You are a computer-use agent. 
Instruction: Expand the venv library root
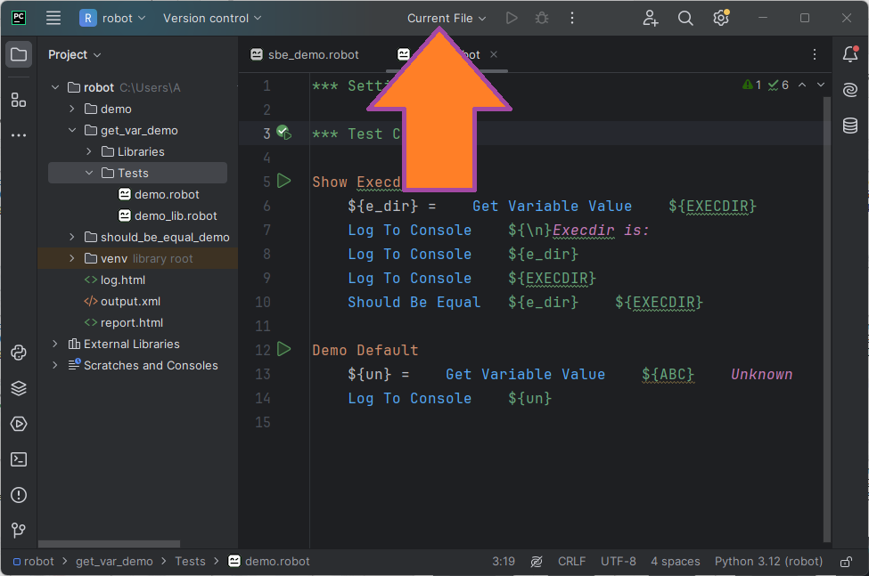72,258
